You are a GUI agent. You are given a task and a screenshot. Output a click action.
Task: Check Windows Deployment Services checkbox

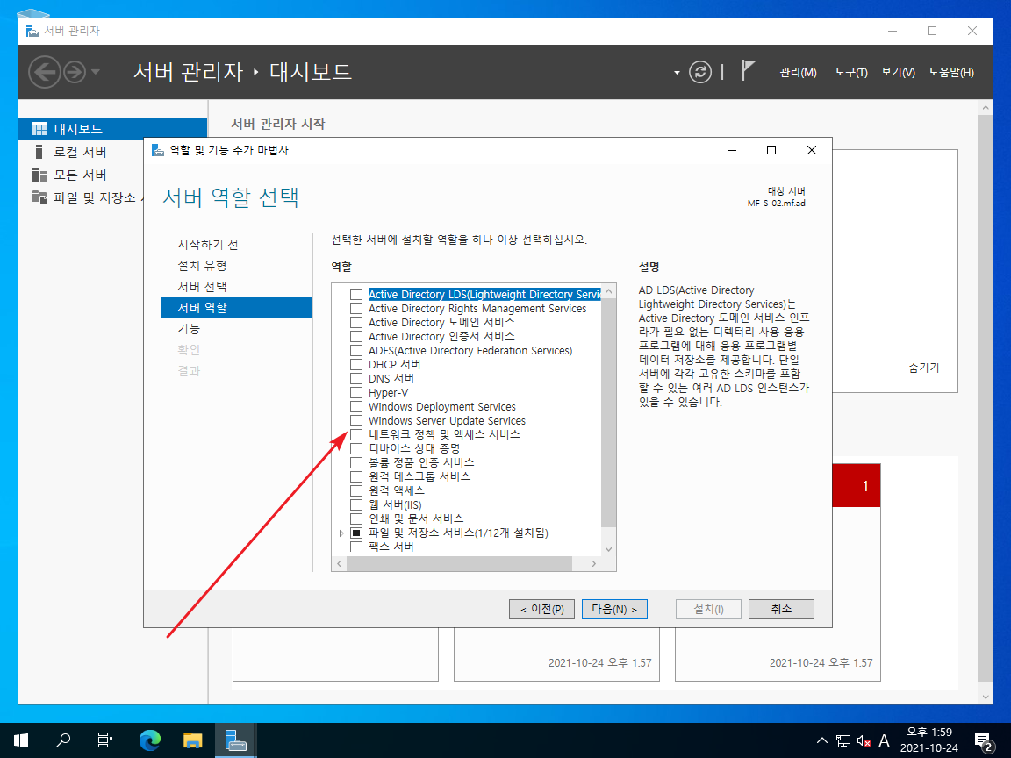pos(356,407)
